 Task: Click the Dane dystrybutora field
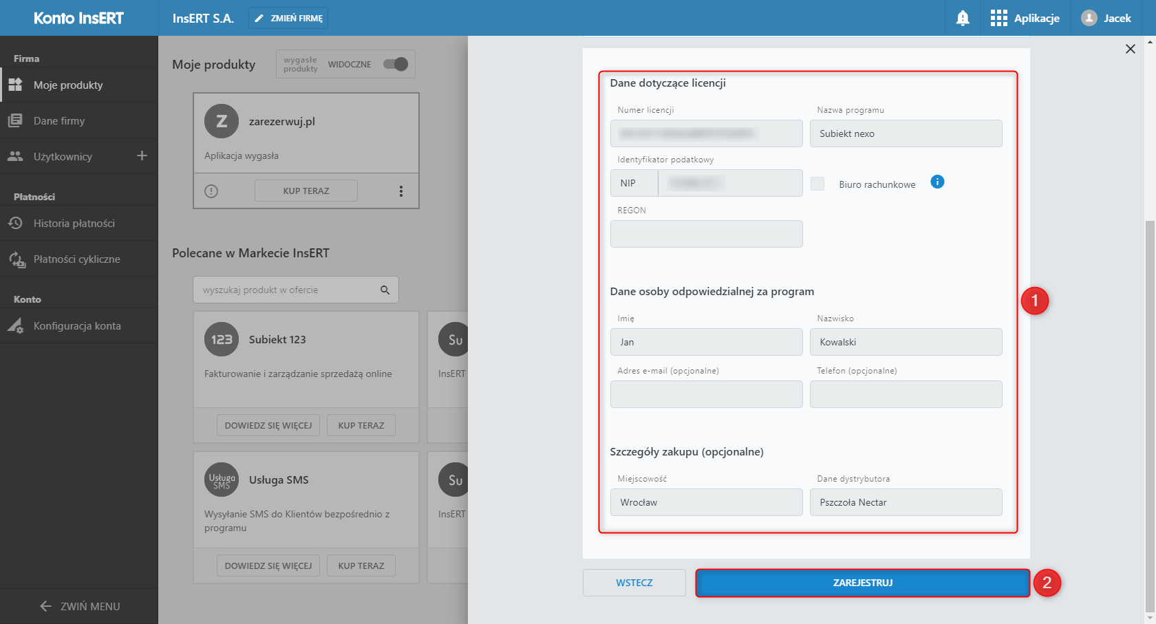click(906, 502)
